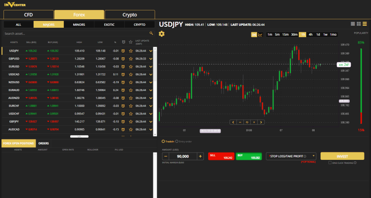The image size is (371, 198).
Task: Click asset list scrollbar down arrow
Action: (x=155, y=134)
